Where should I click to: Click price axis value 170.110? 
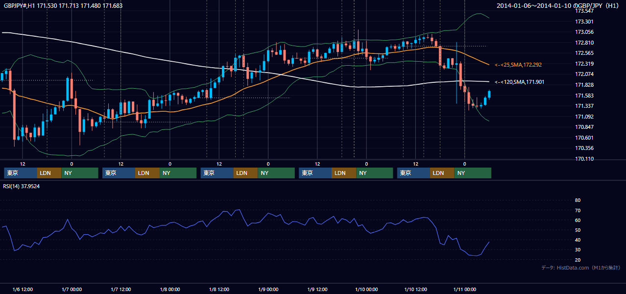tap(584, 159)
